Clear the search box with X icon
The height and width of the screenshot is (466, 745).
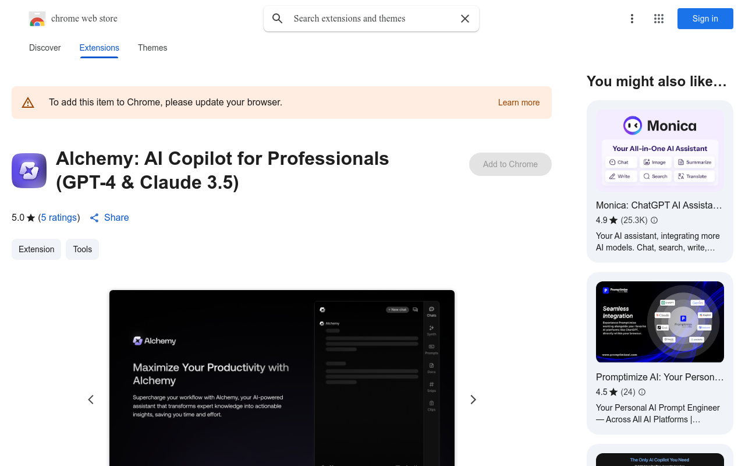click(465, 19)
